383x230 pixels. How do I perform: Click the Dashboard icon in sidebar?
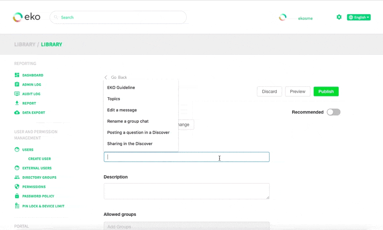click(17, 75)
